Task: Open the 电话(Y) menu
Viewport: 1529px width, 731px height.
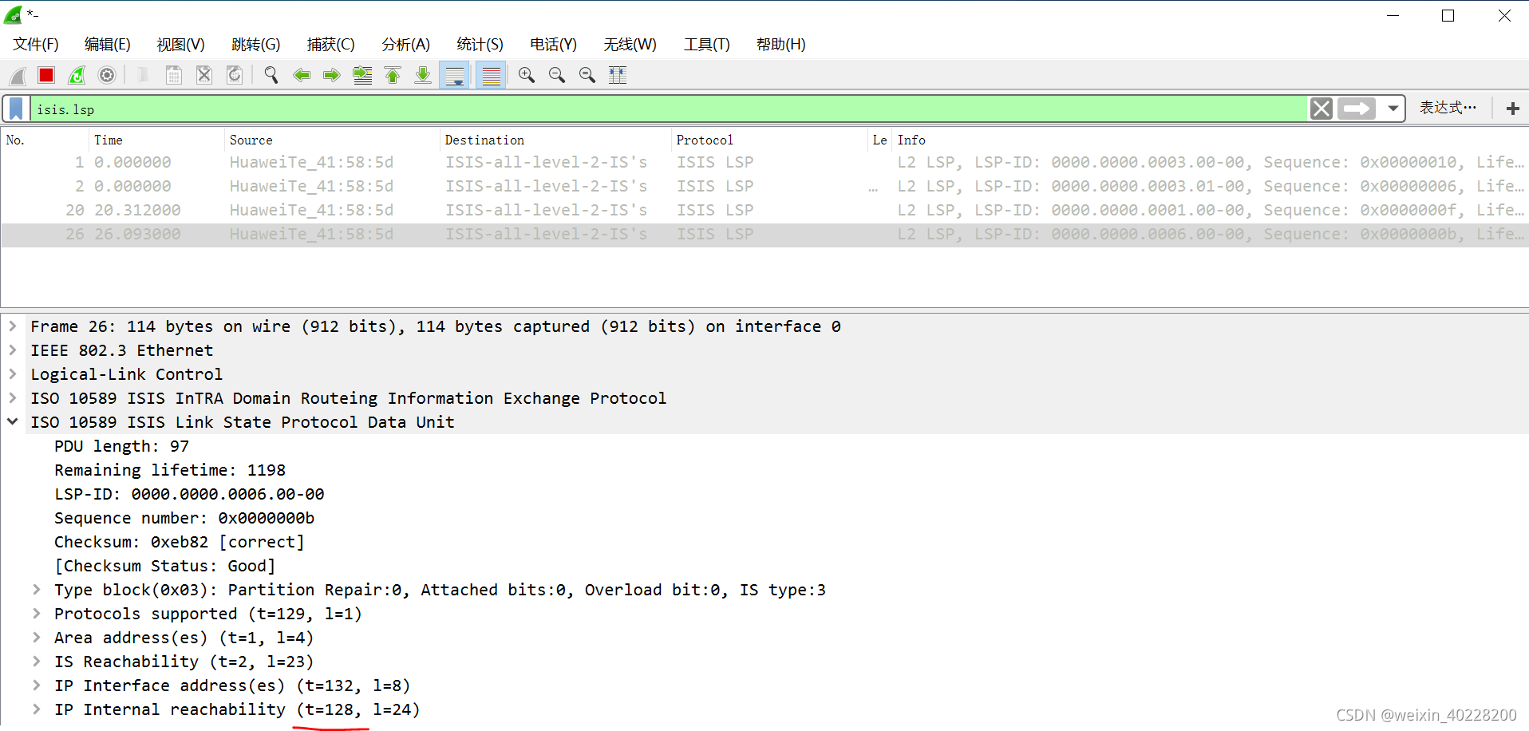Action: pos(554,45)
